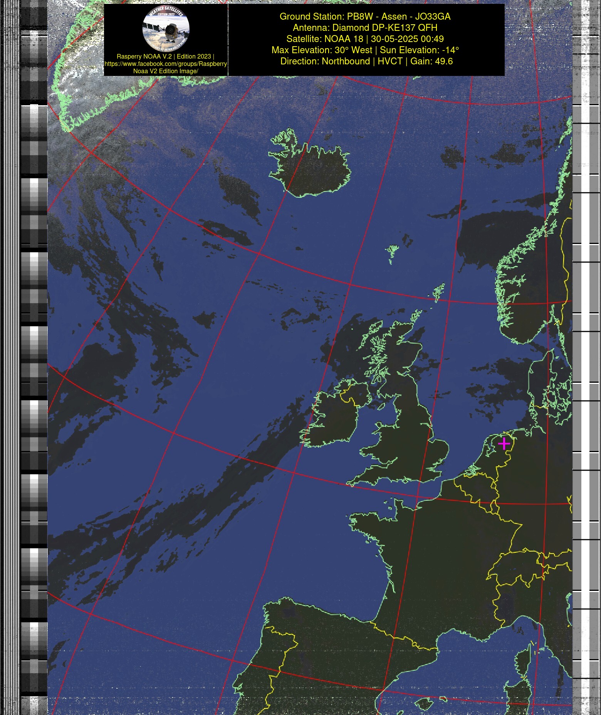This screenshot has width=601, height=715.
Task: Click the 'Rasperry NOAA V.2 | Edition 2023 |' text
Action: (165, 56)
